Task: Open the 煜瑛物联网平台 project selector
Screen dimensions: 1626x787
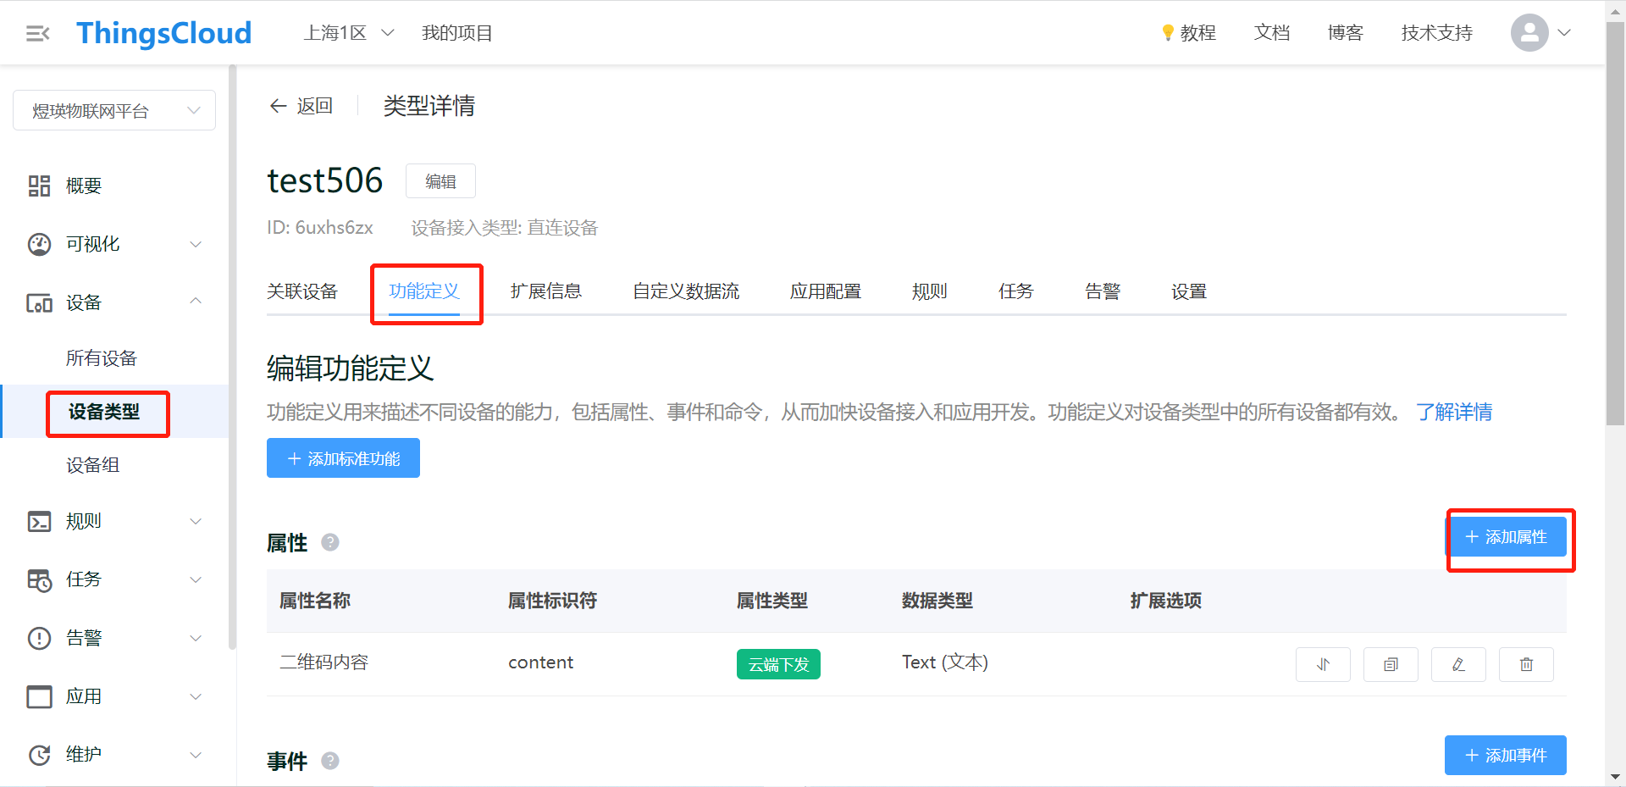Action: [x=114, y=110]
